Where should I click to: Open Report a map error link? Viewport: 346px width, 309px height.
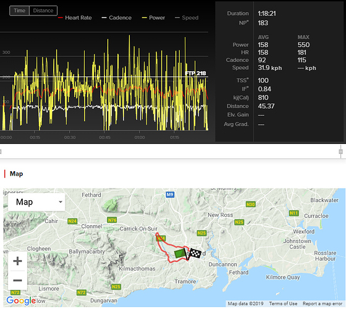[323, 303]
